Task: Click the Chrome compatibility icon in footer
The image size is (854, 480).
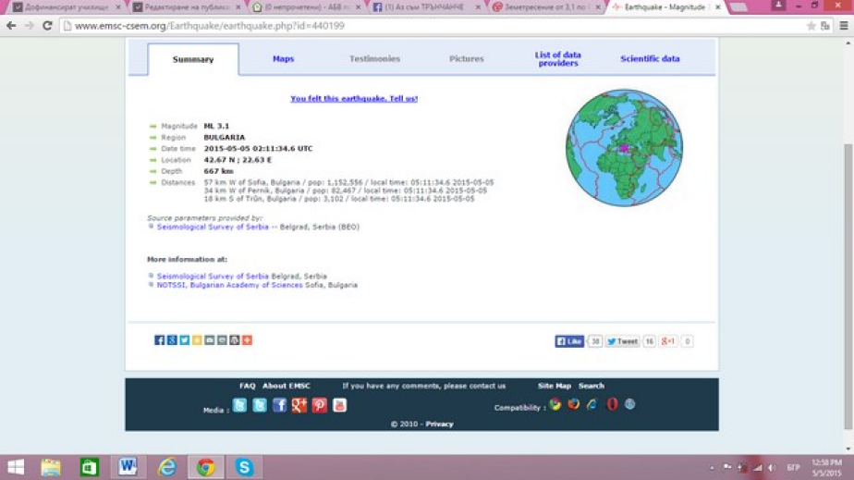Action: point(555,405)
